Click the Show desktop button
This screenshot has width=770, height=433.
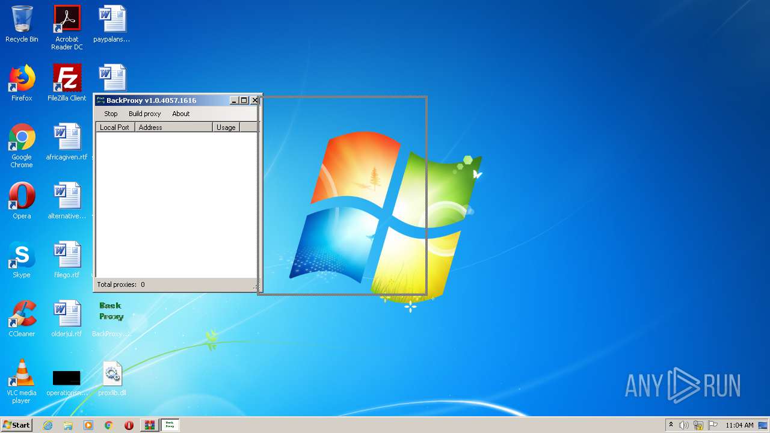[764, 425]
